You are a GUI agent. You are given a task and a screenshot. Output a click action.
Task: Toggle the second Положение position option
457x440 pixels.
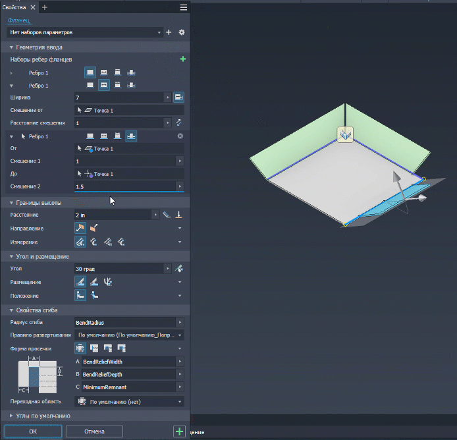(x=94, y=295)
